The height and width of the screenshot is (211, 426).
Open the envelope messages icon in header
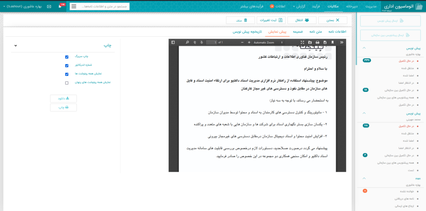coord(49,7)
